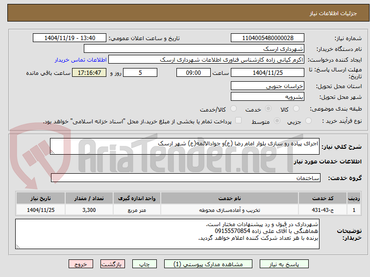This screenshot has width=370, height=277.
Task: Select the خدمت radio button
Action: coord(268,109)
